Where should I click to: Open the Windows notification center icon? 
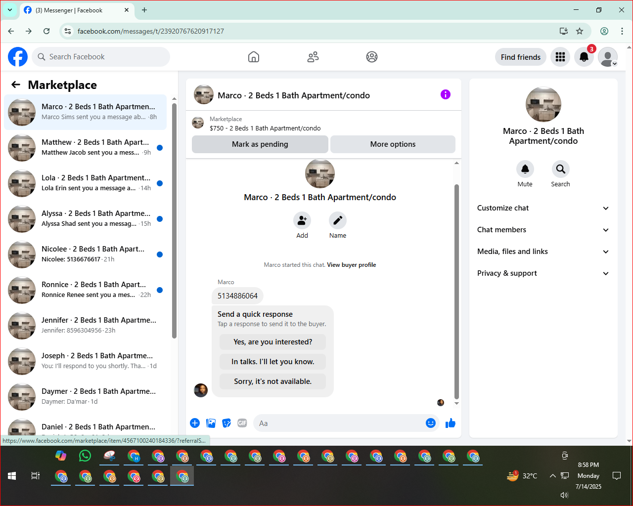[617, 476]
